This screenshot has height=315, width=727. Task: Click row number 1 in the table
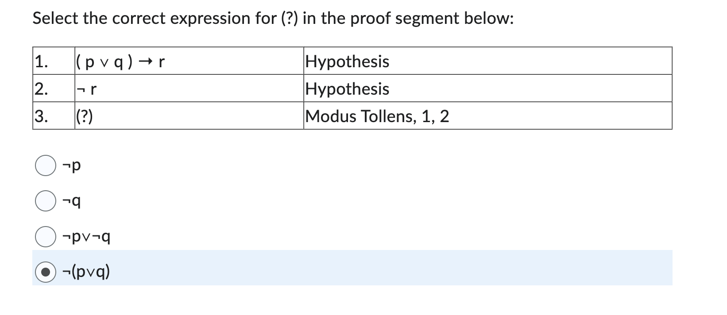[41, 61]
